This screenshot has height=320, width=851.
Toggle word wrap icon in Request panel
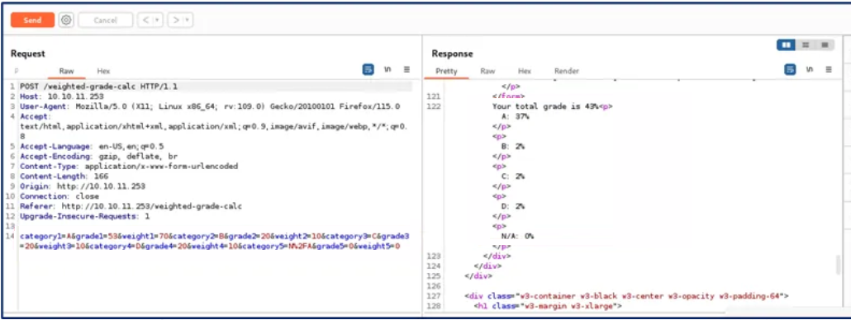pyautogui.click(x=368, y=69)
